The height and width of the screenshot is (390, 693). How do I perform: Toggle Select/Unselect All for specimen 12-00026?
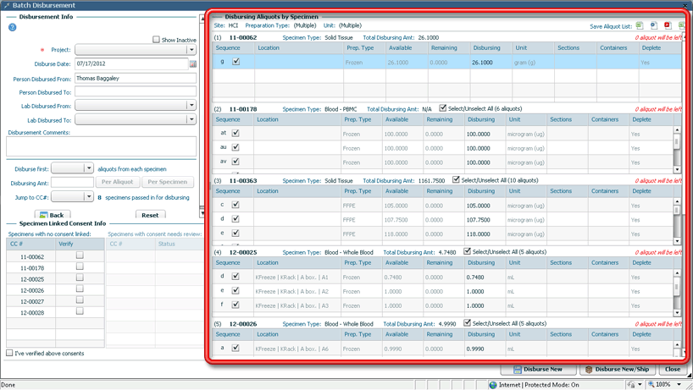[467, 323]
